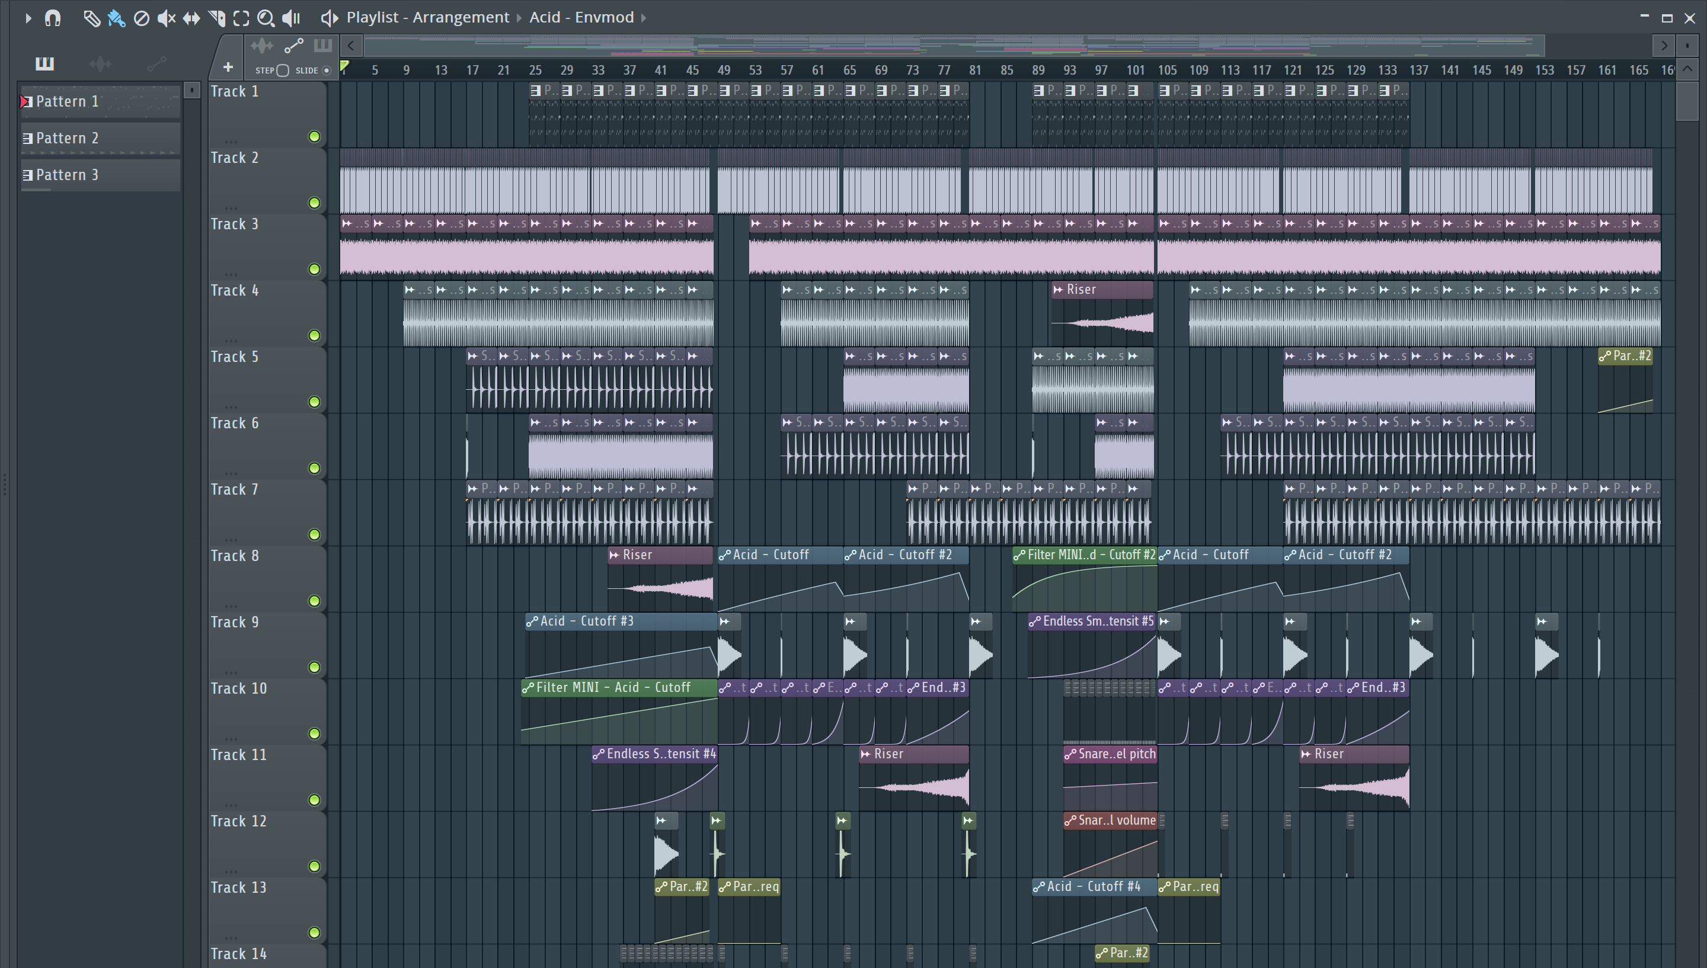Show automation clips in picker panel
Viewport: 1707px width, 968px height.
pyautogui.click(x=157, y=64)
